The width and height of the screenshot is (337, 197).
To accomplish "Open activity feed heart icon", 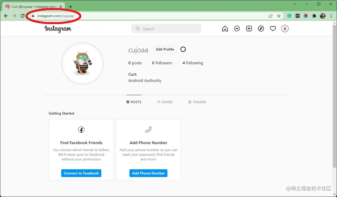I will pos(273,29).
